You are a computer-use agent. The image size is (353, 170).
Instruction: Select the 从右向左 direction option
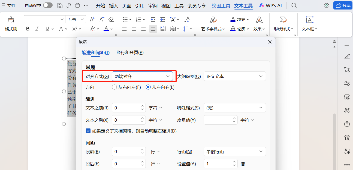tap(114, 87)
